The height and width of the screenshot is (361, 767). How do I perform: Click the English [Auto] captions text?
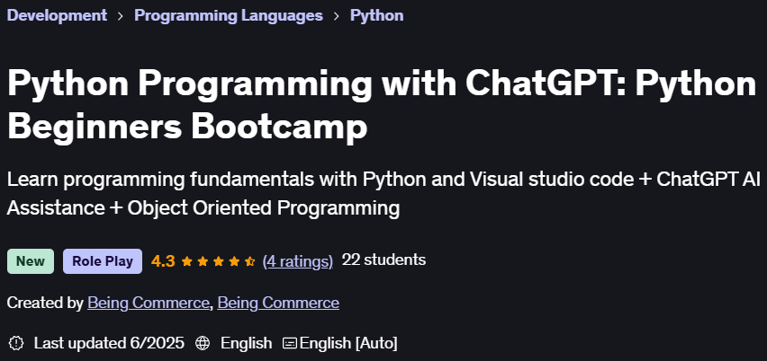click(348, 343)
